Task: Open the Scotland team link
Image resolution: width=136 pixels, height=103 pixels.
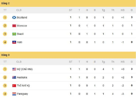Action: coord(22,17)
